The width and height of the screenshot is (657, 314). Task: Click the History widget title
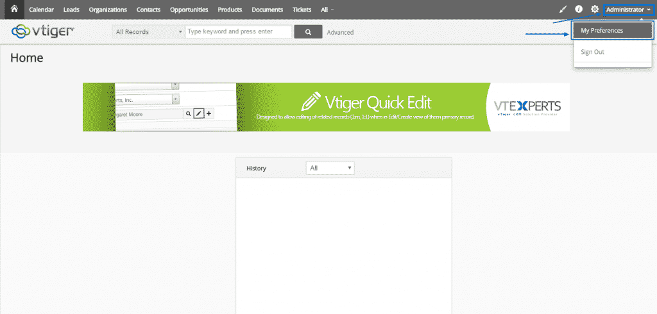pyautogui.click(x=256, y=169)
